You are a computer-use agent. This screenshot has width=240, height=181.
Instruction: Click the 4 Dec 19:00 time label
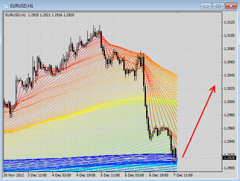[x=86, y=175]
